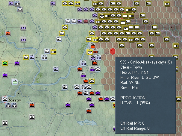182x136 pixels.
Task: Select the red highlighted Gnilo-Aksakayskaya hex
Action: (113, 51)
